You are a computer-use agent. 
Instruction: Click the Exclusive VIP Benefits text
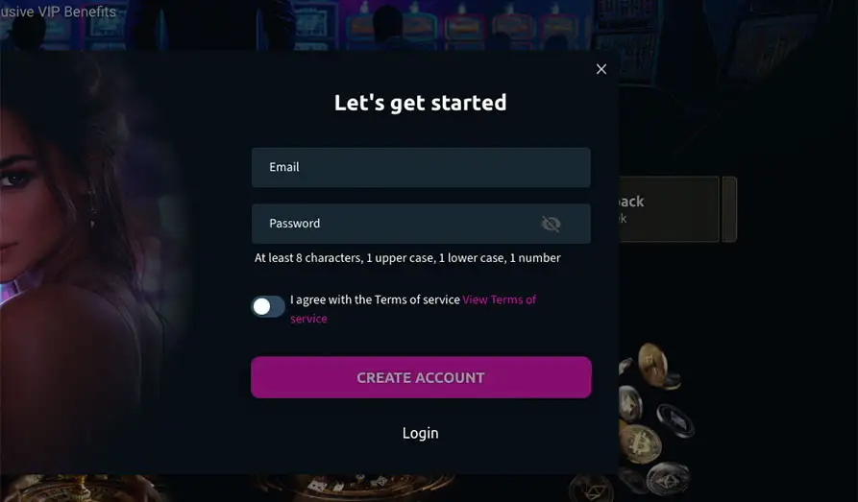point(58,12)
